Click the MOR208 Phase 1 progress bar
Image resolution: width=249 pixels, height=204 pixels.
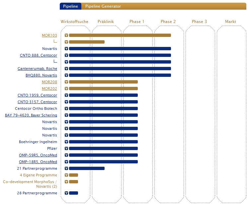click(x=103, y=82)
